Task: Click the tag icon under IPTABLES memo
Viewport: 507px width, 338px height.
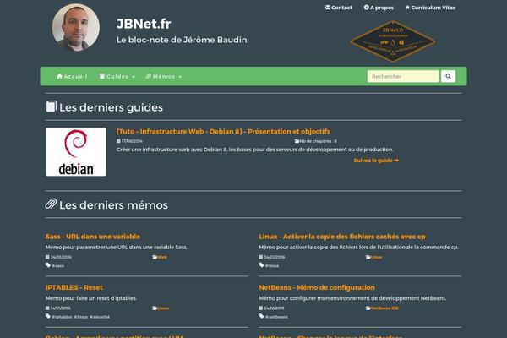Action: tap(48, 316)
